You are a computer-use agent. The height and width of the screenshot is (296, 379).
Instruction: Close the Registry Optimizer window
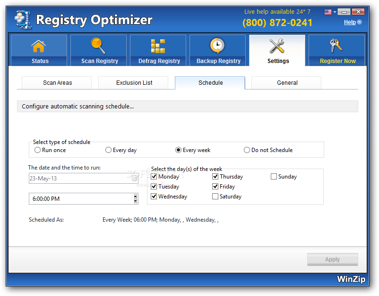pos(358,12)
